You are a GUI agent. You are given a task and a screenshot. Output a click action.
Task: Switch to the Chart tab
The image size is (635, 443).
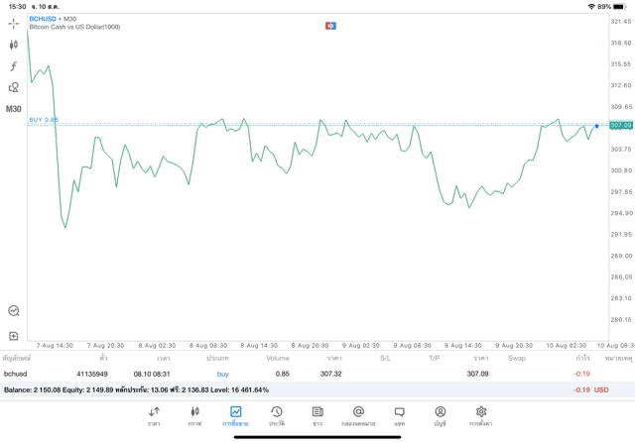pyautogui.click(x=194, y=415)
